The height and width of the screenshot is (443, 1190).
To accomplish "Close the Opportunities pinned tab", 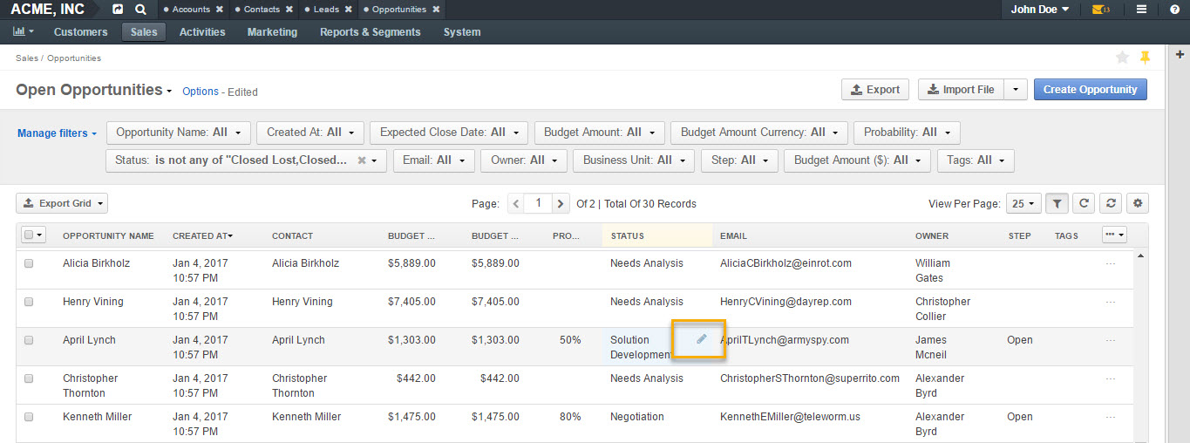I will click(x=436, y=10).
